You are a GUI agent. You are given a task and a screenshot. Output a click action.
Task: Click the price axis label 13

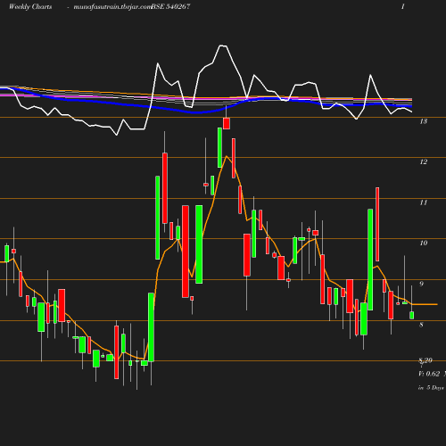point(424,121)
